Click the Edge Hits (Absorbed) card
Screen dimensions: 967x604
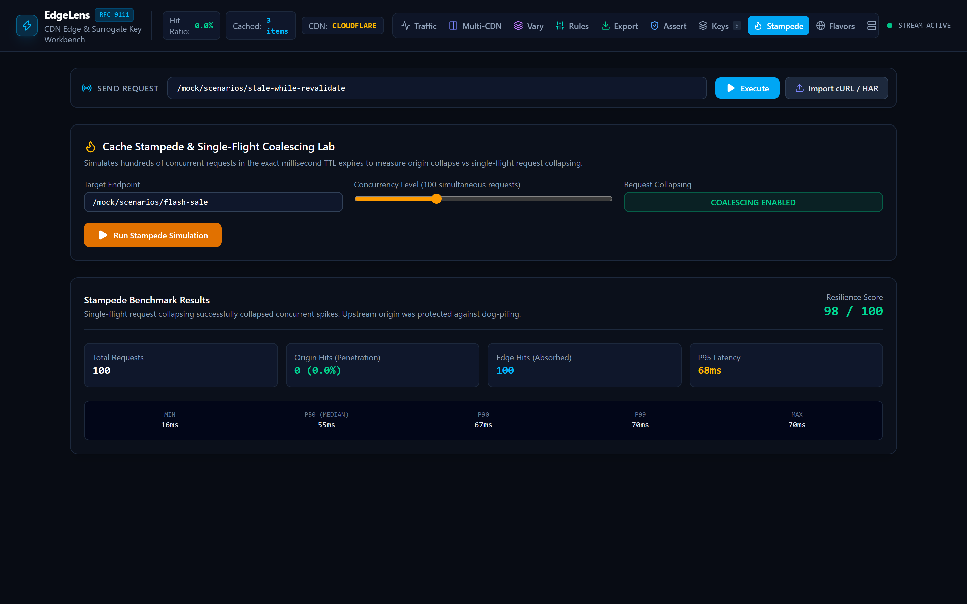point(584,365)
